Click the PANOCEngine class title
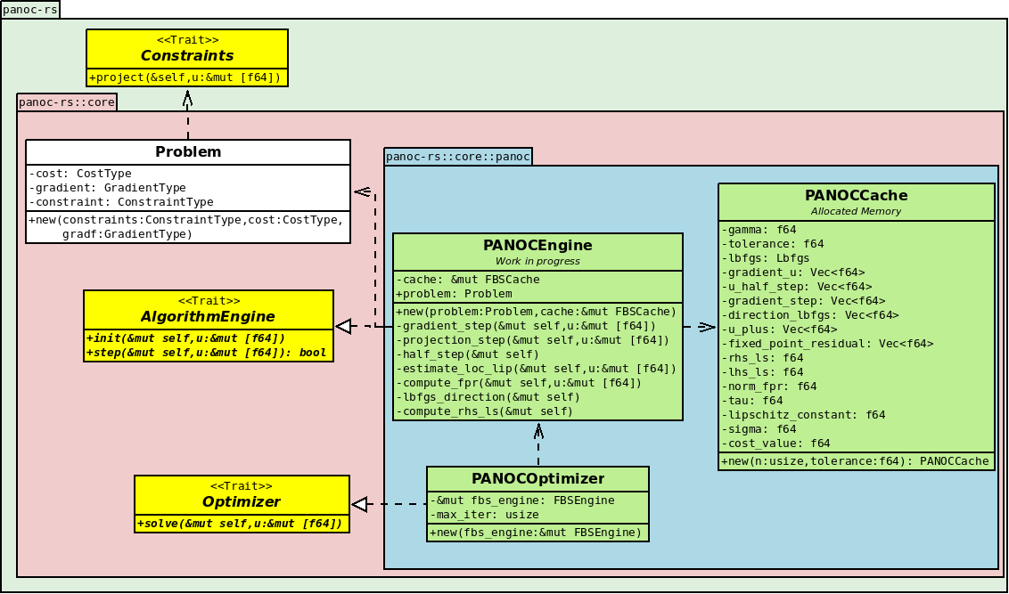Screen dimensions: 1009x594 [538, 246]
